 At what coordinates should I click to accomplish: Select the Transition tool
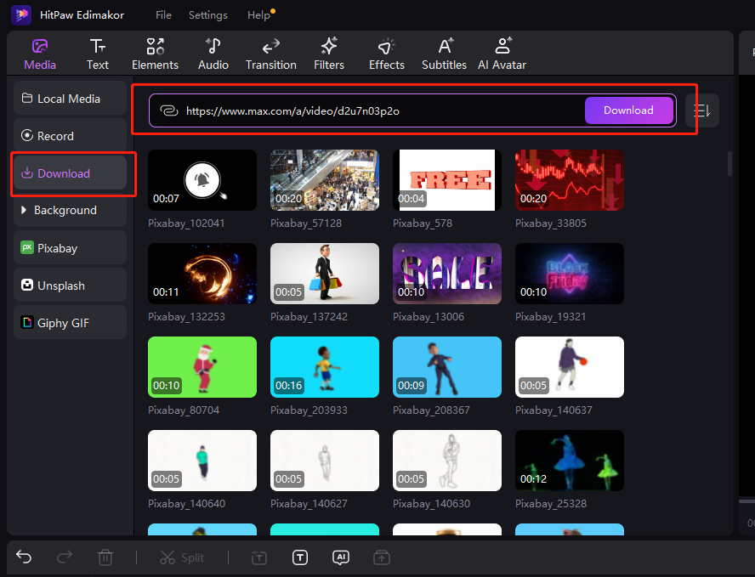coord(270,54)
